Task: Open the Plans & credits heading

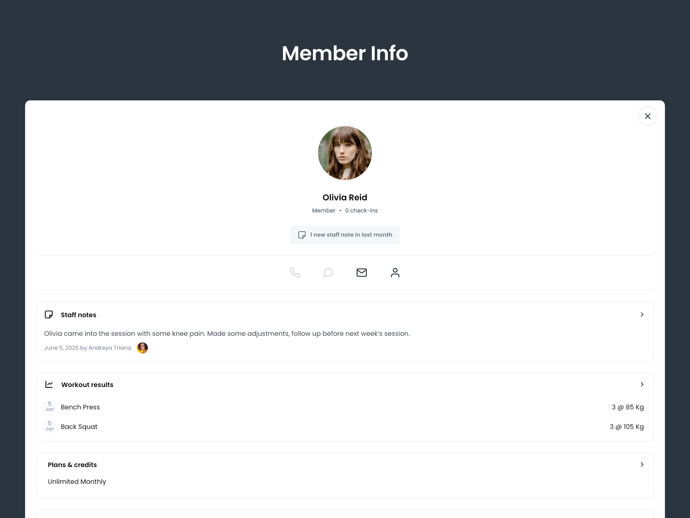Action: pyautogui.click(x=72, y=465)
